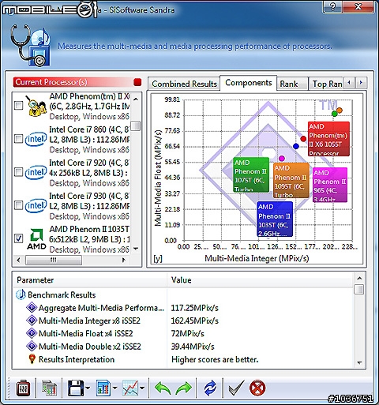Click the detective icon for Phenom II X6 entry

click(x=36, y=106)
